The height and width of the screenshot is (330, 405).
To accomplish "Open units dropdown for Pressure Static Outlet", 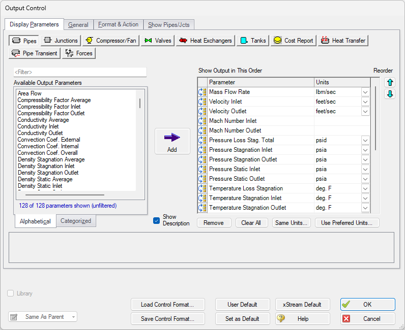I will (365, 179).
